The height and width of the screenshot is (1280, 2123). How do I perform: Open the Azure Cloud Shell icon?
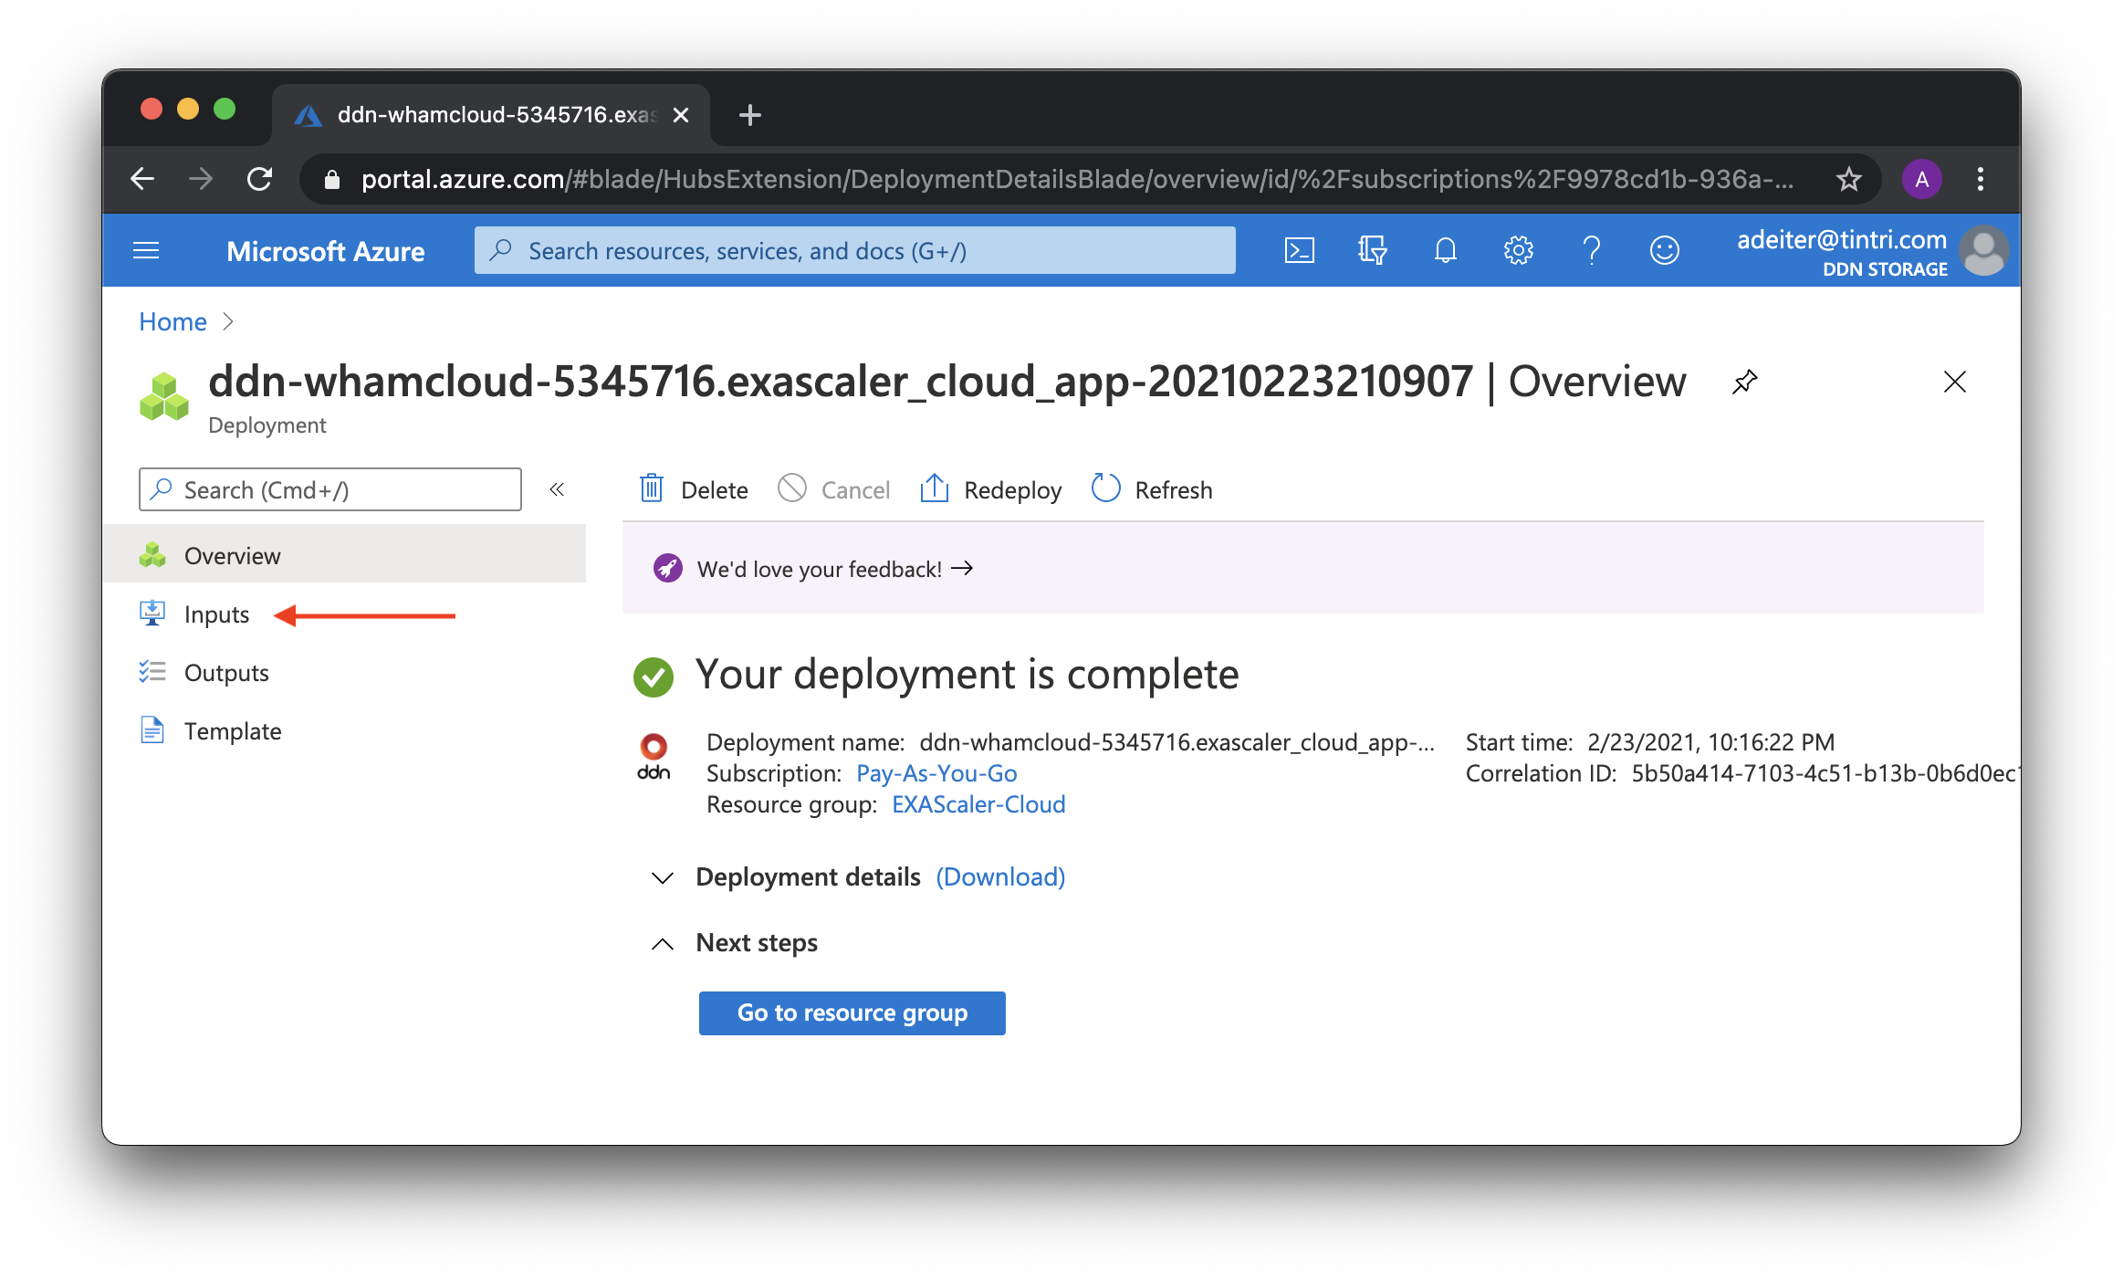coord(1299,250)
